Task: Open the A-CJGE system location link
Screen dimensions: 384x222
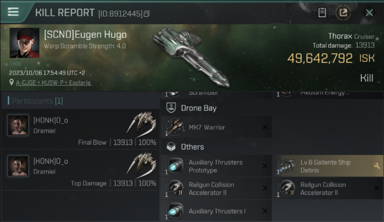Action: (x=54, y=83)
